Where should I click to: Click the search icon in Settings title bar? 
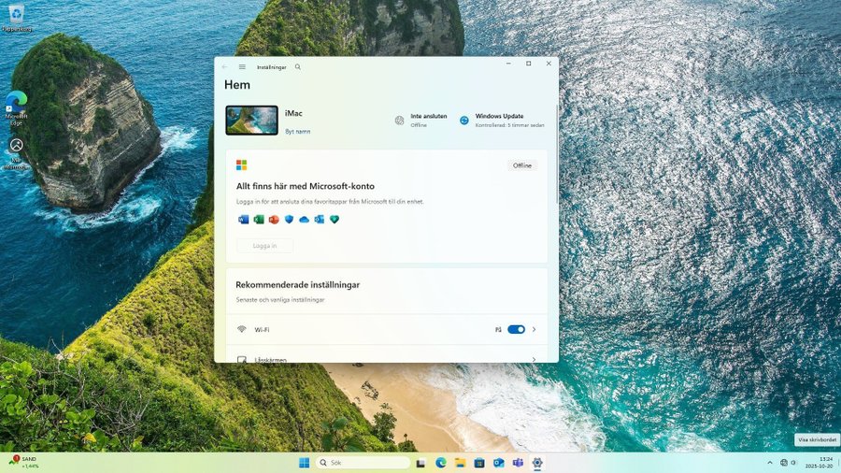298,67
